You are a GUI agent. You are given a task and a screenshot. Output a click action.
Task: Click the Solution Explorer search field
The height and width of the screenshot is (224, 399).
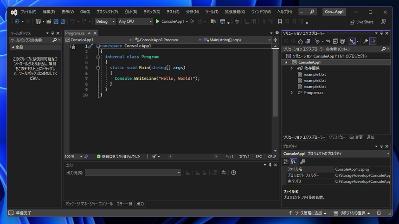[x=332, y=49]
